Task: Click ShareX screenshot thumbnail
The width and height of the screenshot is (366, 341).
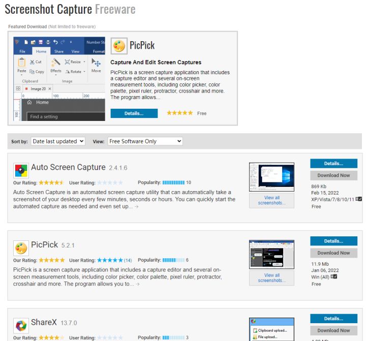Action: click(271, 329)
